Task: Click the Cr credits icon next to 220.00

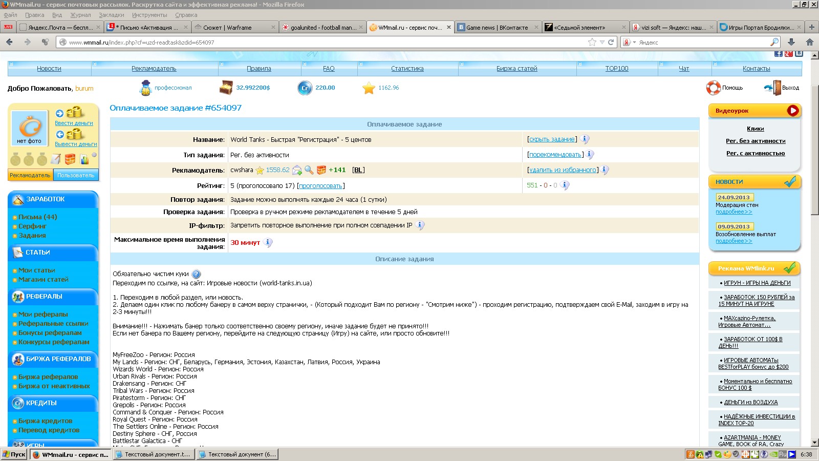Action: coord(305,88)
